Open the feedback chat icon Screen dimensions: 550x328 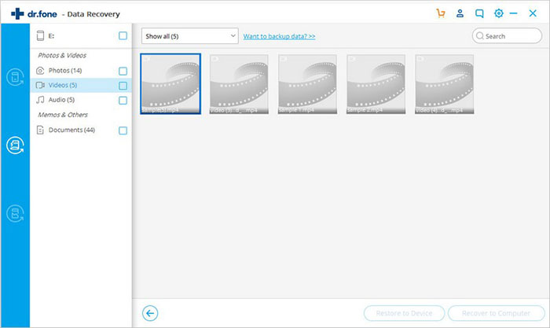tap(479, 13)
